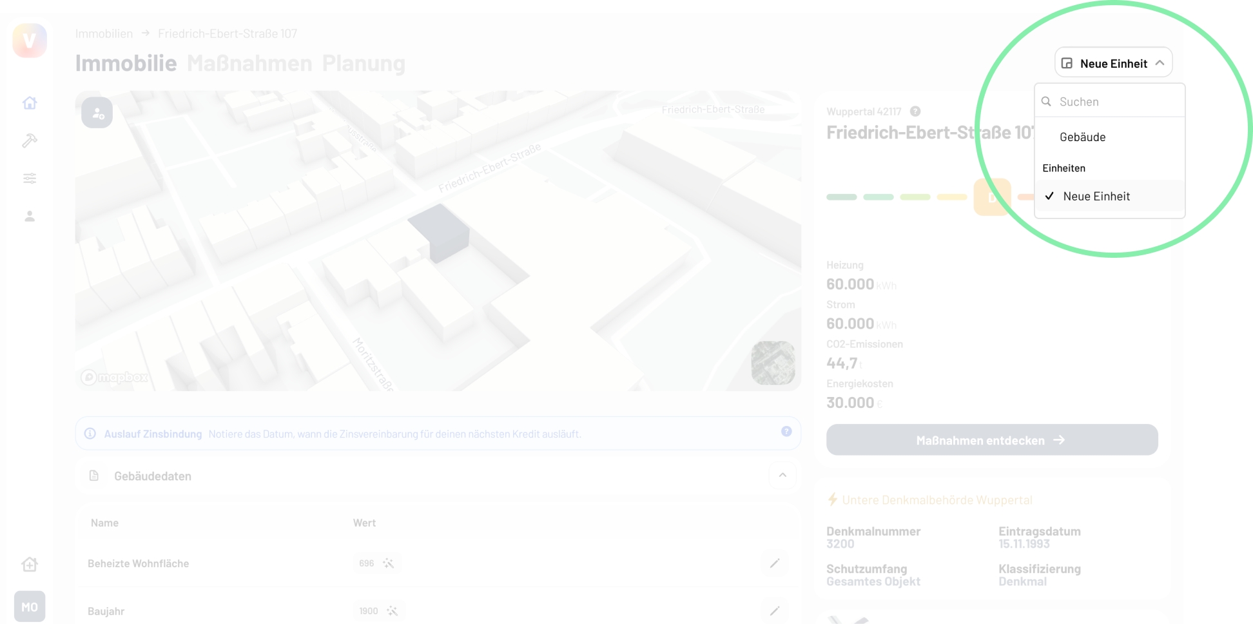Viewport: 1253px width, 629px height.
Task: Click the help icon next to Wuppertal 42117
Action: 915,111
